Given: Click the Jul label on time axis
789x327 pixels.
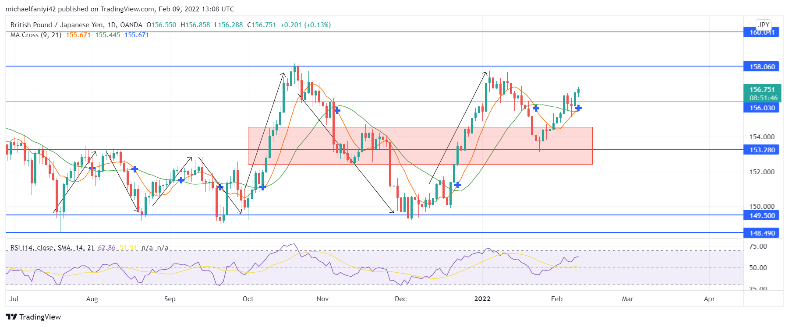Looking at the screenshot, I should click(x=14, y=299).
